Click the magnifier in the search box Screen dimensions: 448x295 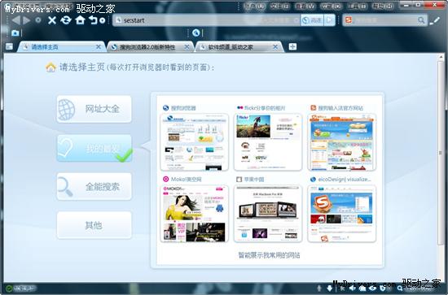pyautogui.click(x=421, y=20)
